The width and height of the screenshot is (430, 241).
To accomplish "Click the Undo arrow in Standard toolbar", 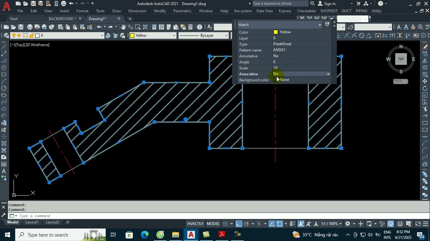I will pos(99,27).
